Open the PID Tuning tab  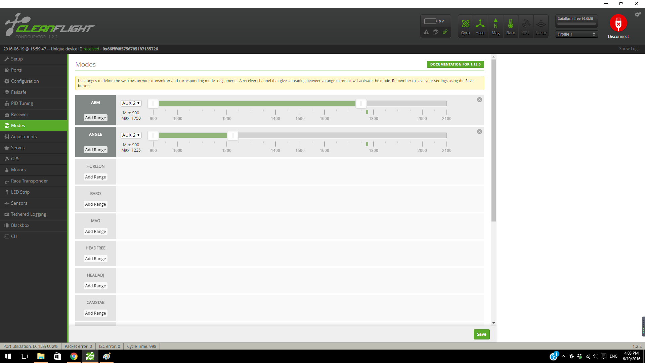34,103
